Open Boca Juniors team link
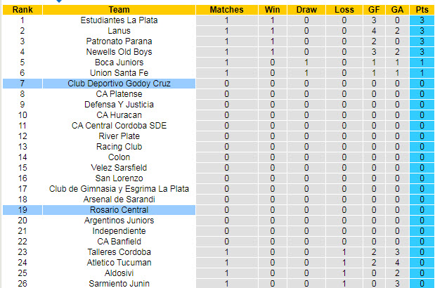 pyautogui.click(x=119, y=63)
